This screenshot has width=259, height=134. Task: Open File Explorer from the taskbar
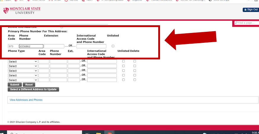click(98, 133)
